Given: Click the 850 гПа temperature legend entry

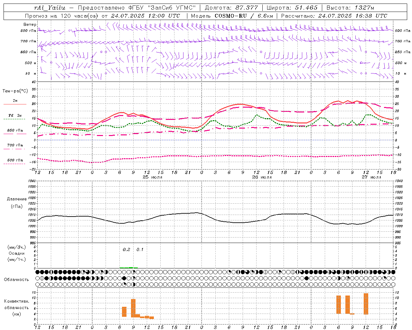Looking at the screenshot, I should pyautogui.click(x=15, y=131).
